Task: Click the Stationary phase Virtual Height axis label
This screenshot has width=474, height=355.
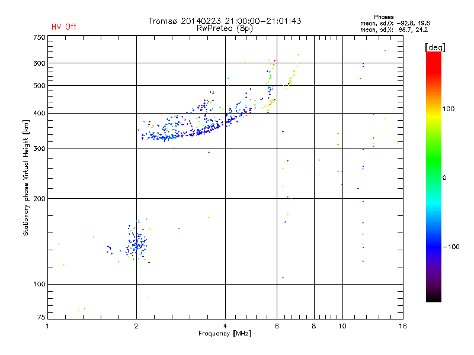Action: click(26, 177)
